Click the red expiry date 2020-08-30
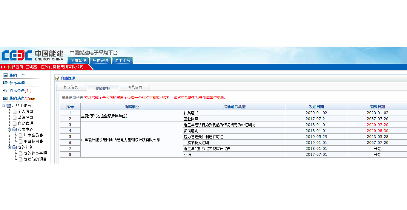This screenshot has width=407, height=210. 377,131
